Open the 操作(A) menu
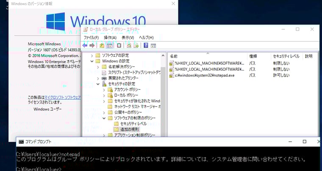This screenshot has width=322, height=171. point(110,38)
